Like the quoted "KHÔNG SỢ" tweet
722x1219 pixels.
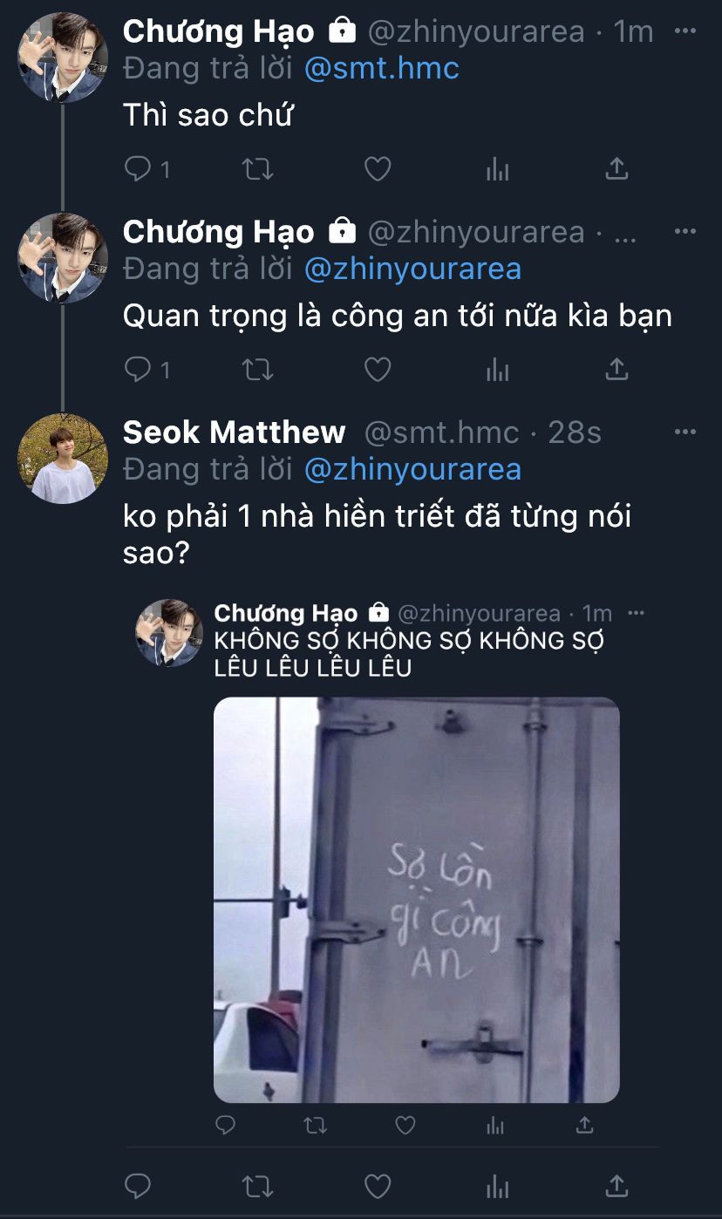coord(405,1126)
